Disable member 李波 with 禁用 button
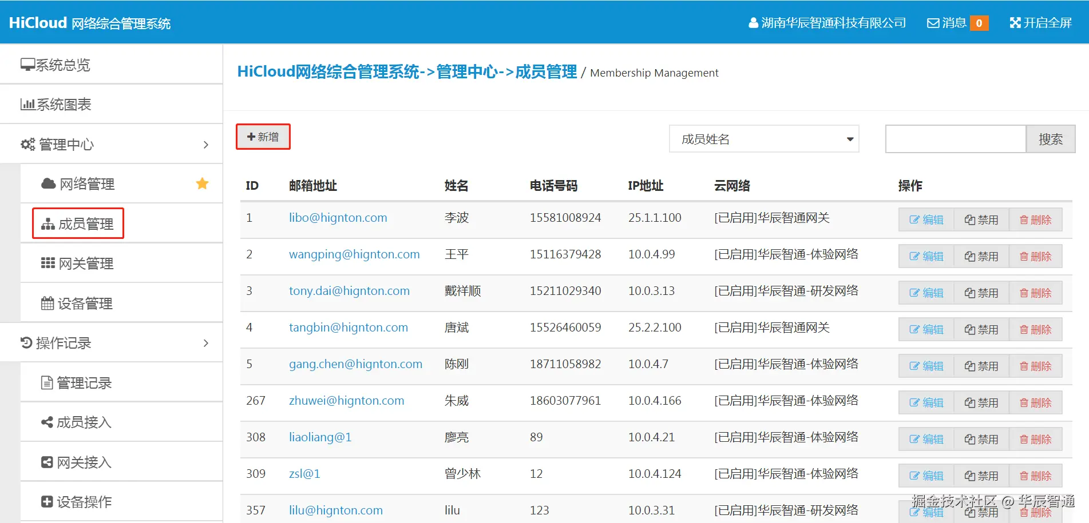1089x523 pixels. coord(981,219)
